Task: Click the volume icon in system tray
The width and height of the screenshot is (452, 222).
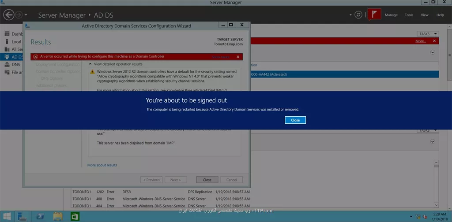Action: [425, 216]
